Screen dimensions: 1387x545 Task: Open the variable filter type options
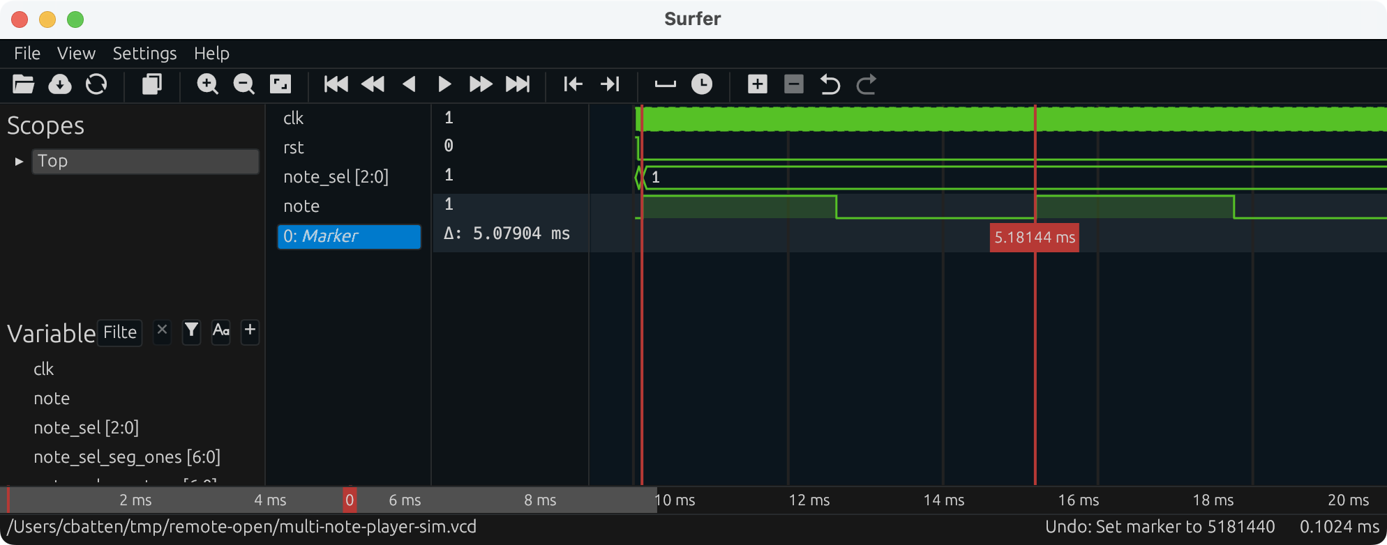(x=191, y=330)
